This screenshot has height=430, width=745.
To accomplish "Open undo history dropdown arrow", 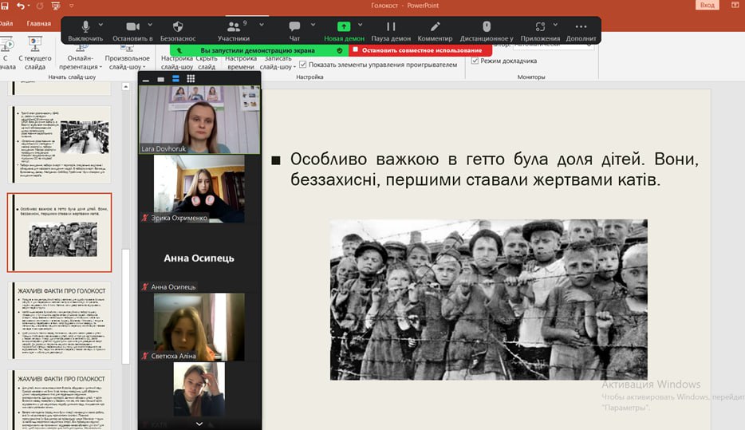I will pyautogui.click(x=29, y=6).
